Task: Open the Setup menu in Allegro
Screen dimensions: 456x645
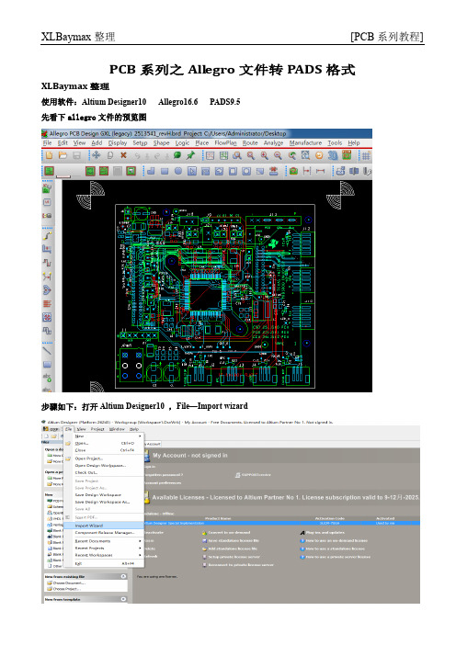Action: point(140,142)
